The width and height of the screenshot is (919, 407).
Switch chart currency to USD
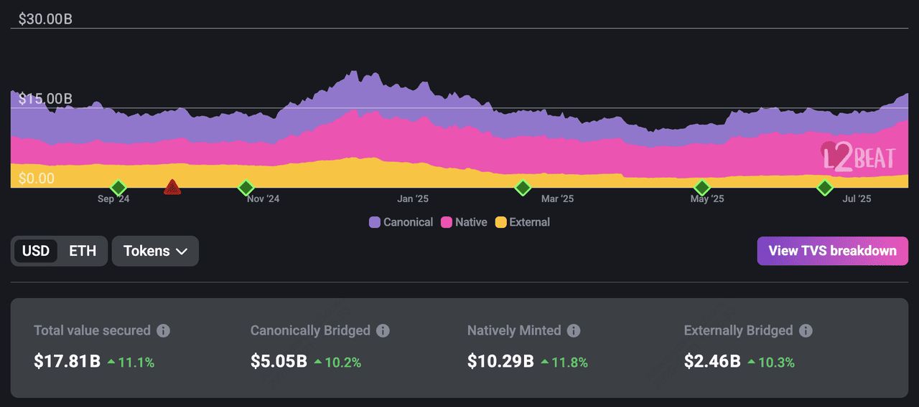(x=36, y=251)
